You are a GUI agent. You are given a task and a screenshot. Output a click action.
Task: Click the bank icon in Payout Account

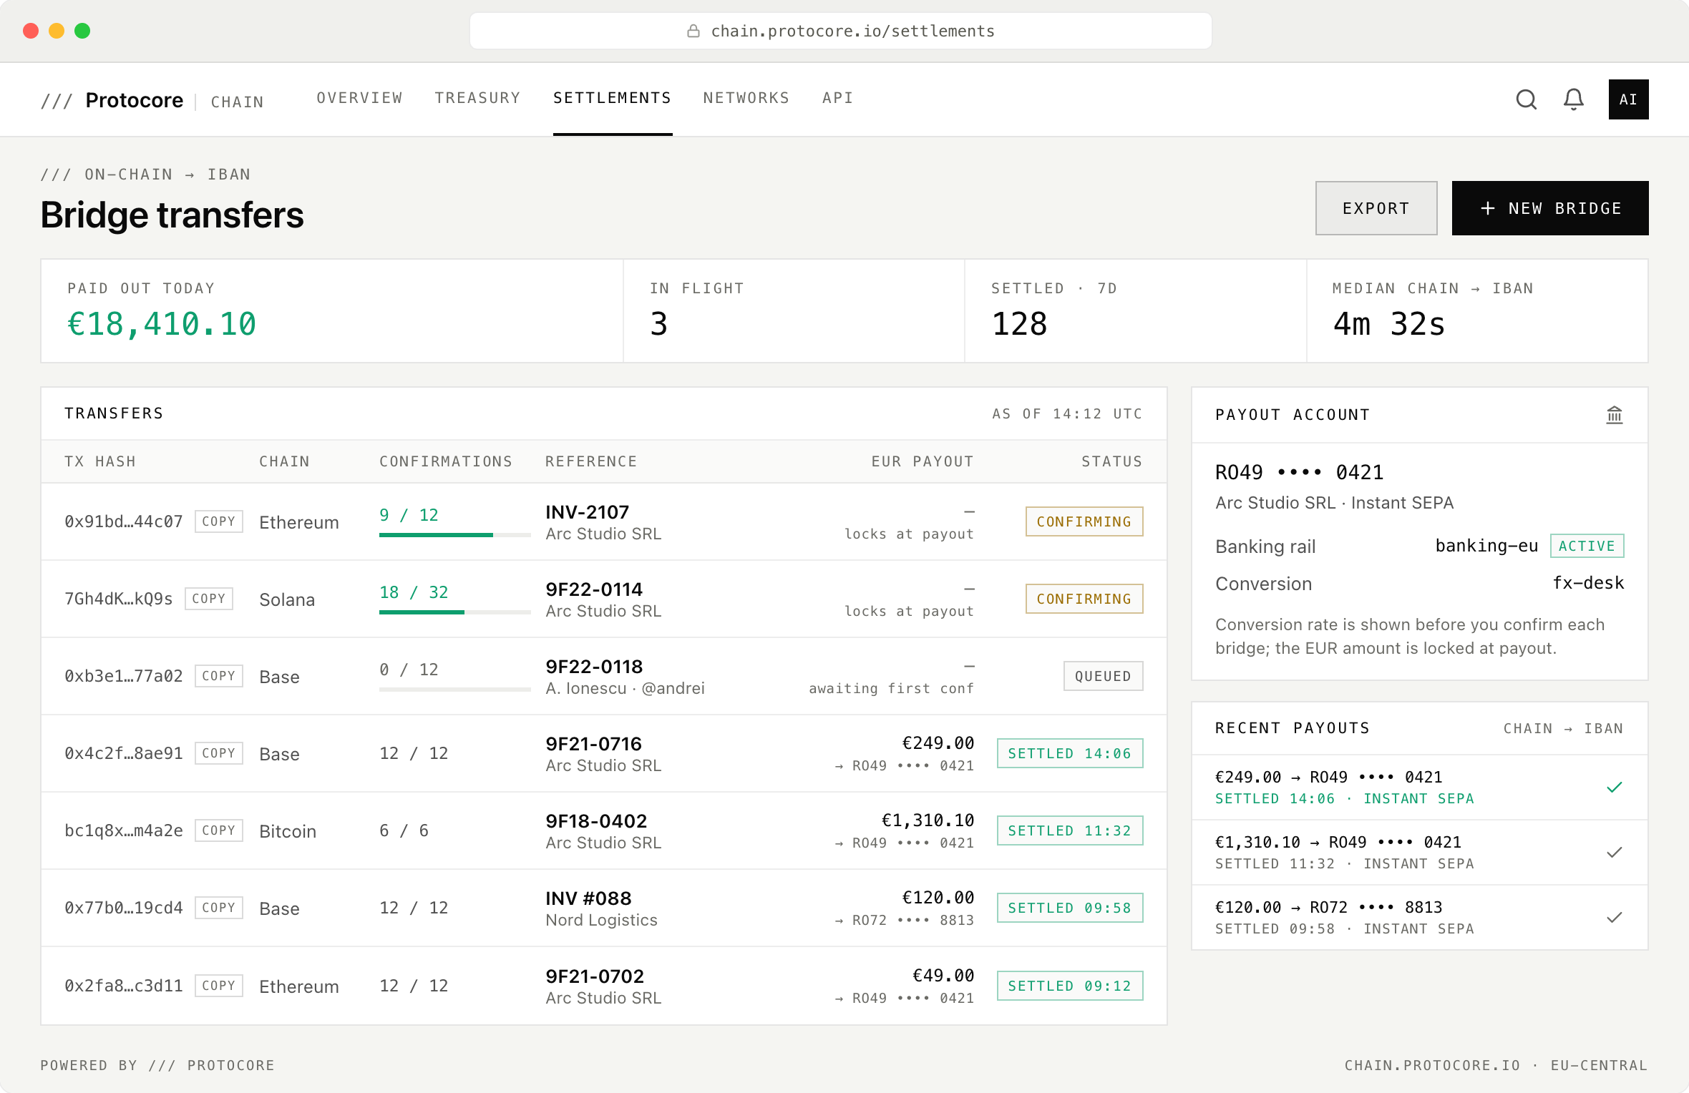(1615, 415)
